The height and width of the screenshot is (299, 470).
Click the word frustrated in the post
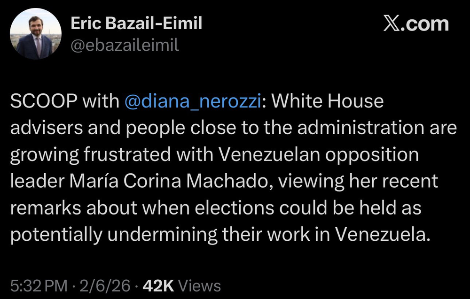(x=127, y=154)
